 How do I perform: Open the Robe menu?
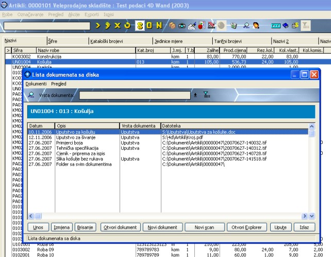(x=7, y=14)
